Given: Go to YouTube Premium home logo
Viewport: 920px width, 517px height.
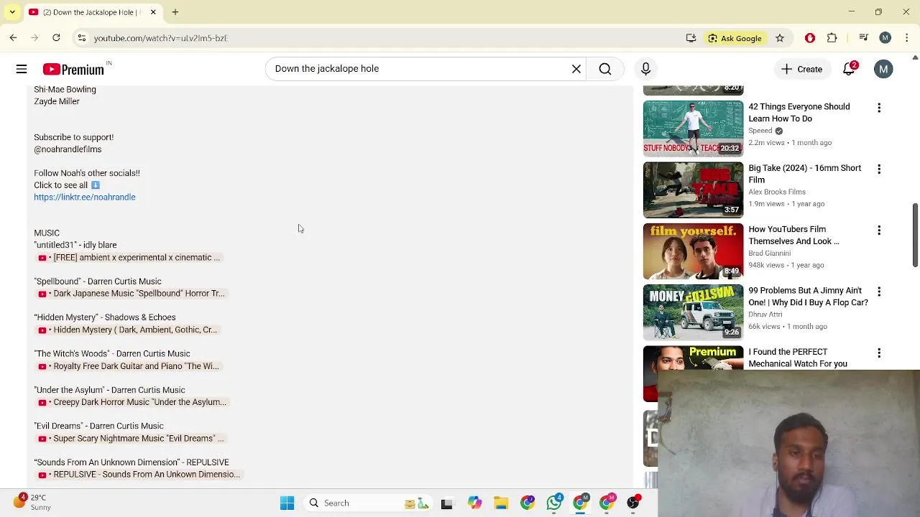Looking at the screenshot, I should point(75,69).
